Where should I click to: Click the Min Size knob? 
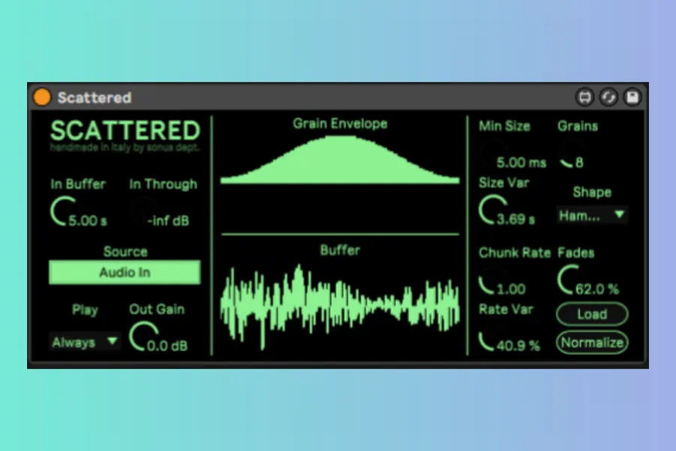click(491, 154)
